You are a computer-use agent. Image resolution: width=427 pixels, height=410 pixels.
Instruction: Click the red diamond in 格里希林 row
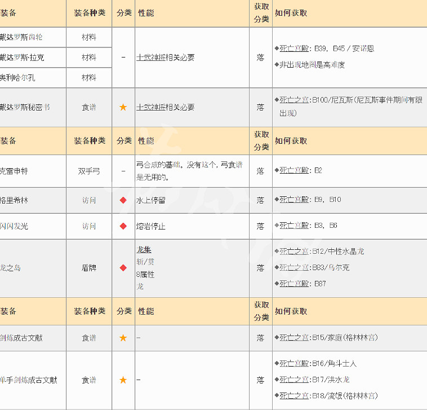(x=123, y=200)
